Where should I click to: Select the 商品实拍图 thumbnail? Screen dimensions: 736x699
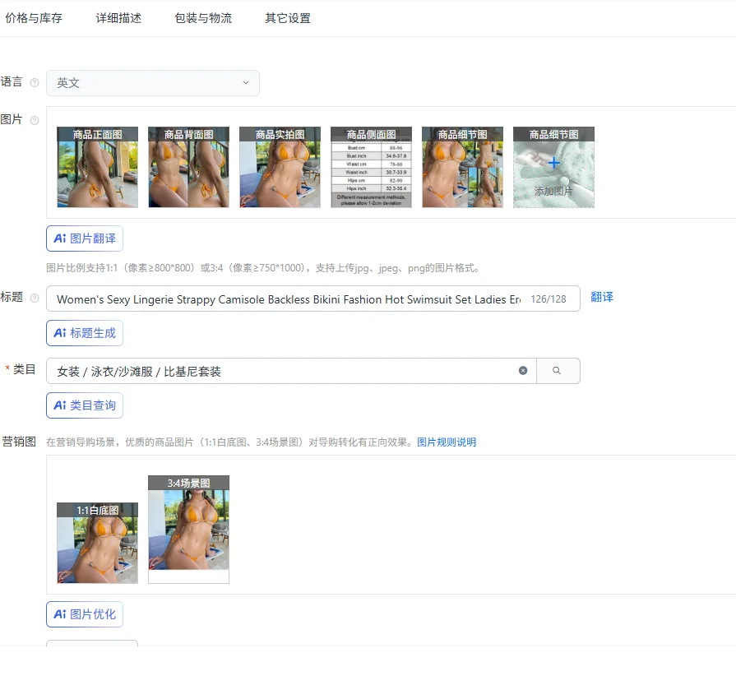point(280,167)
